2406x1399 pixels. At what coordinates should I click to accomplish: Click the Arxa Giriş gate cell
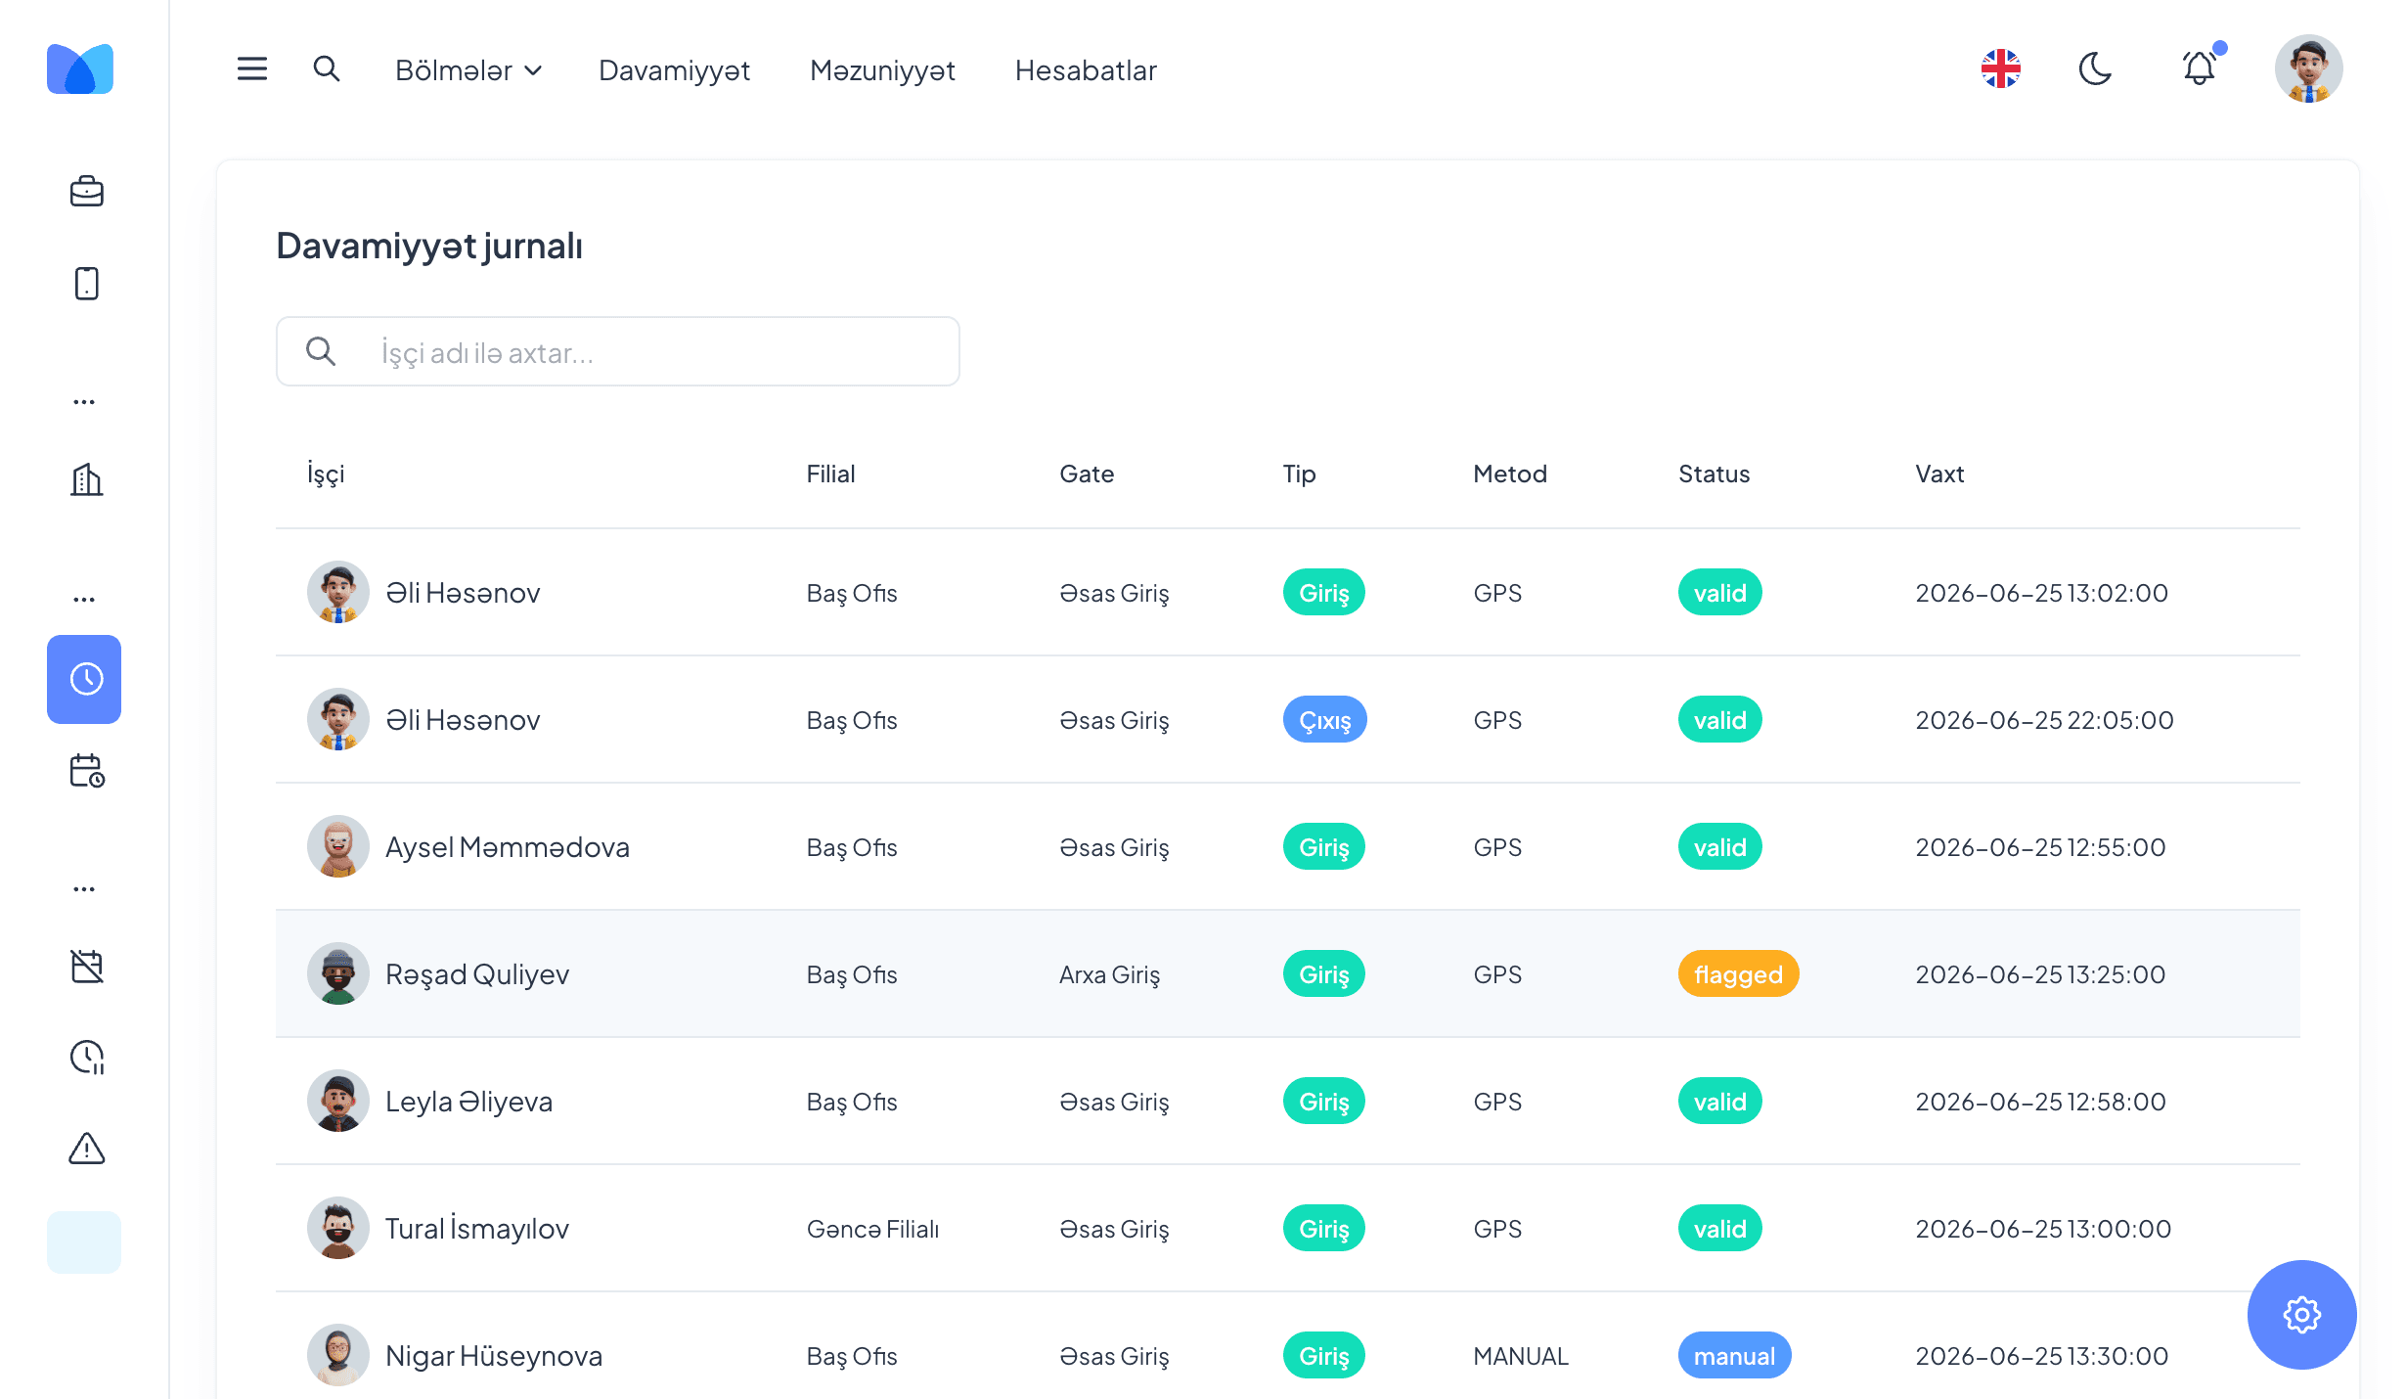[x=1110, y=974]
